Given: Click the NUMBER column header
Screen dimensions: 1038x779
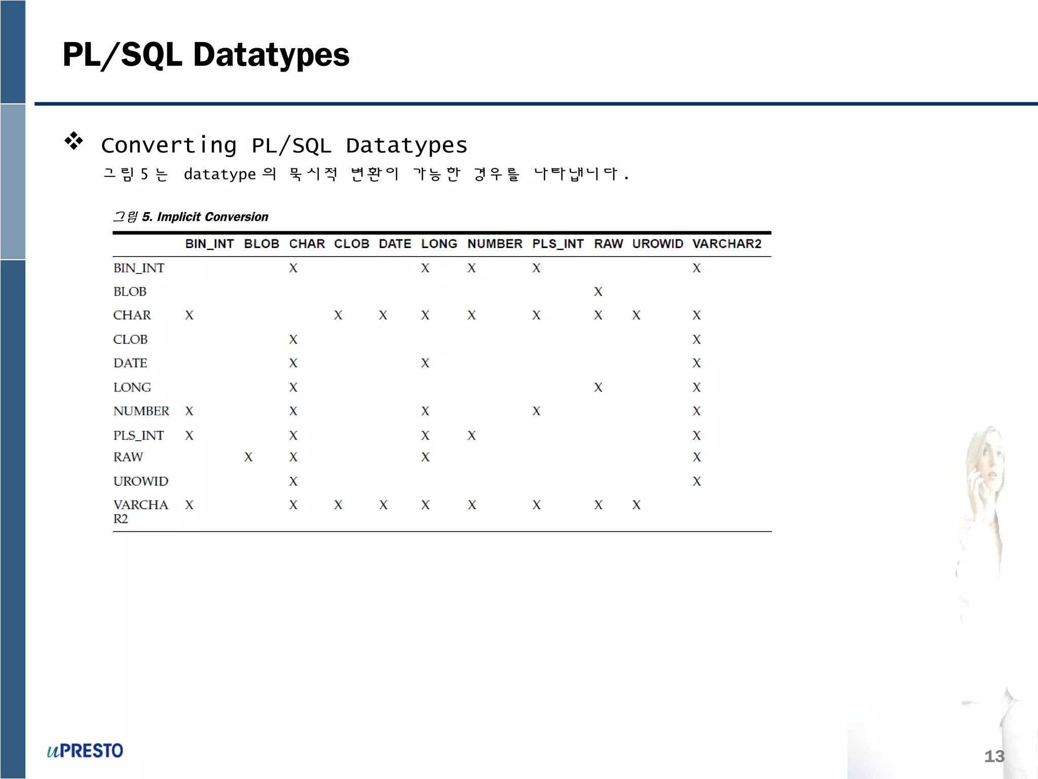Looking at the screenshot, I should point(495,244).
